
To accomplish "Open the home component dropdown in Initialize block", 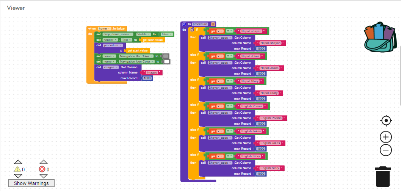I will (x=104, y=29).
